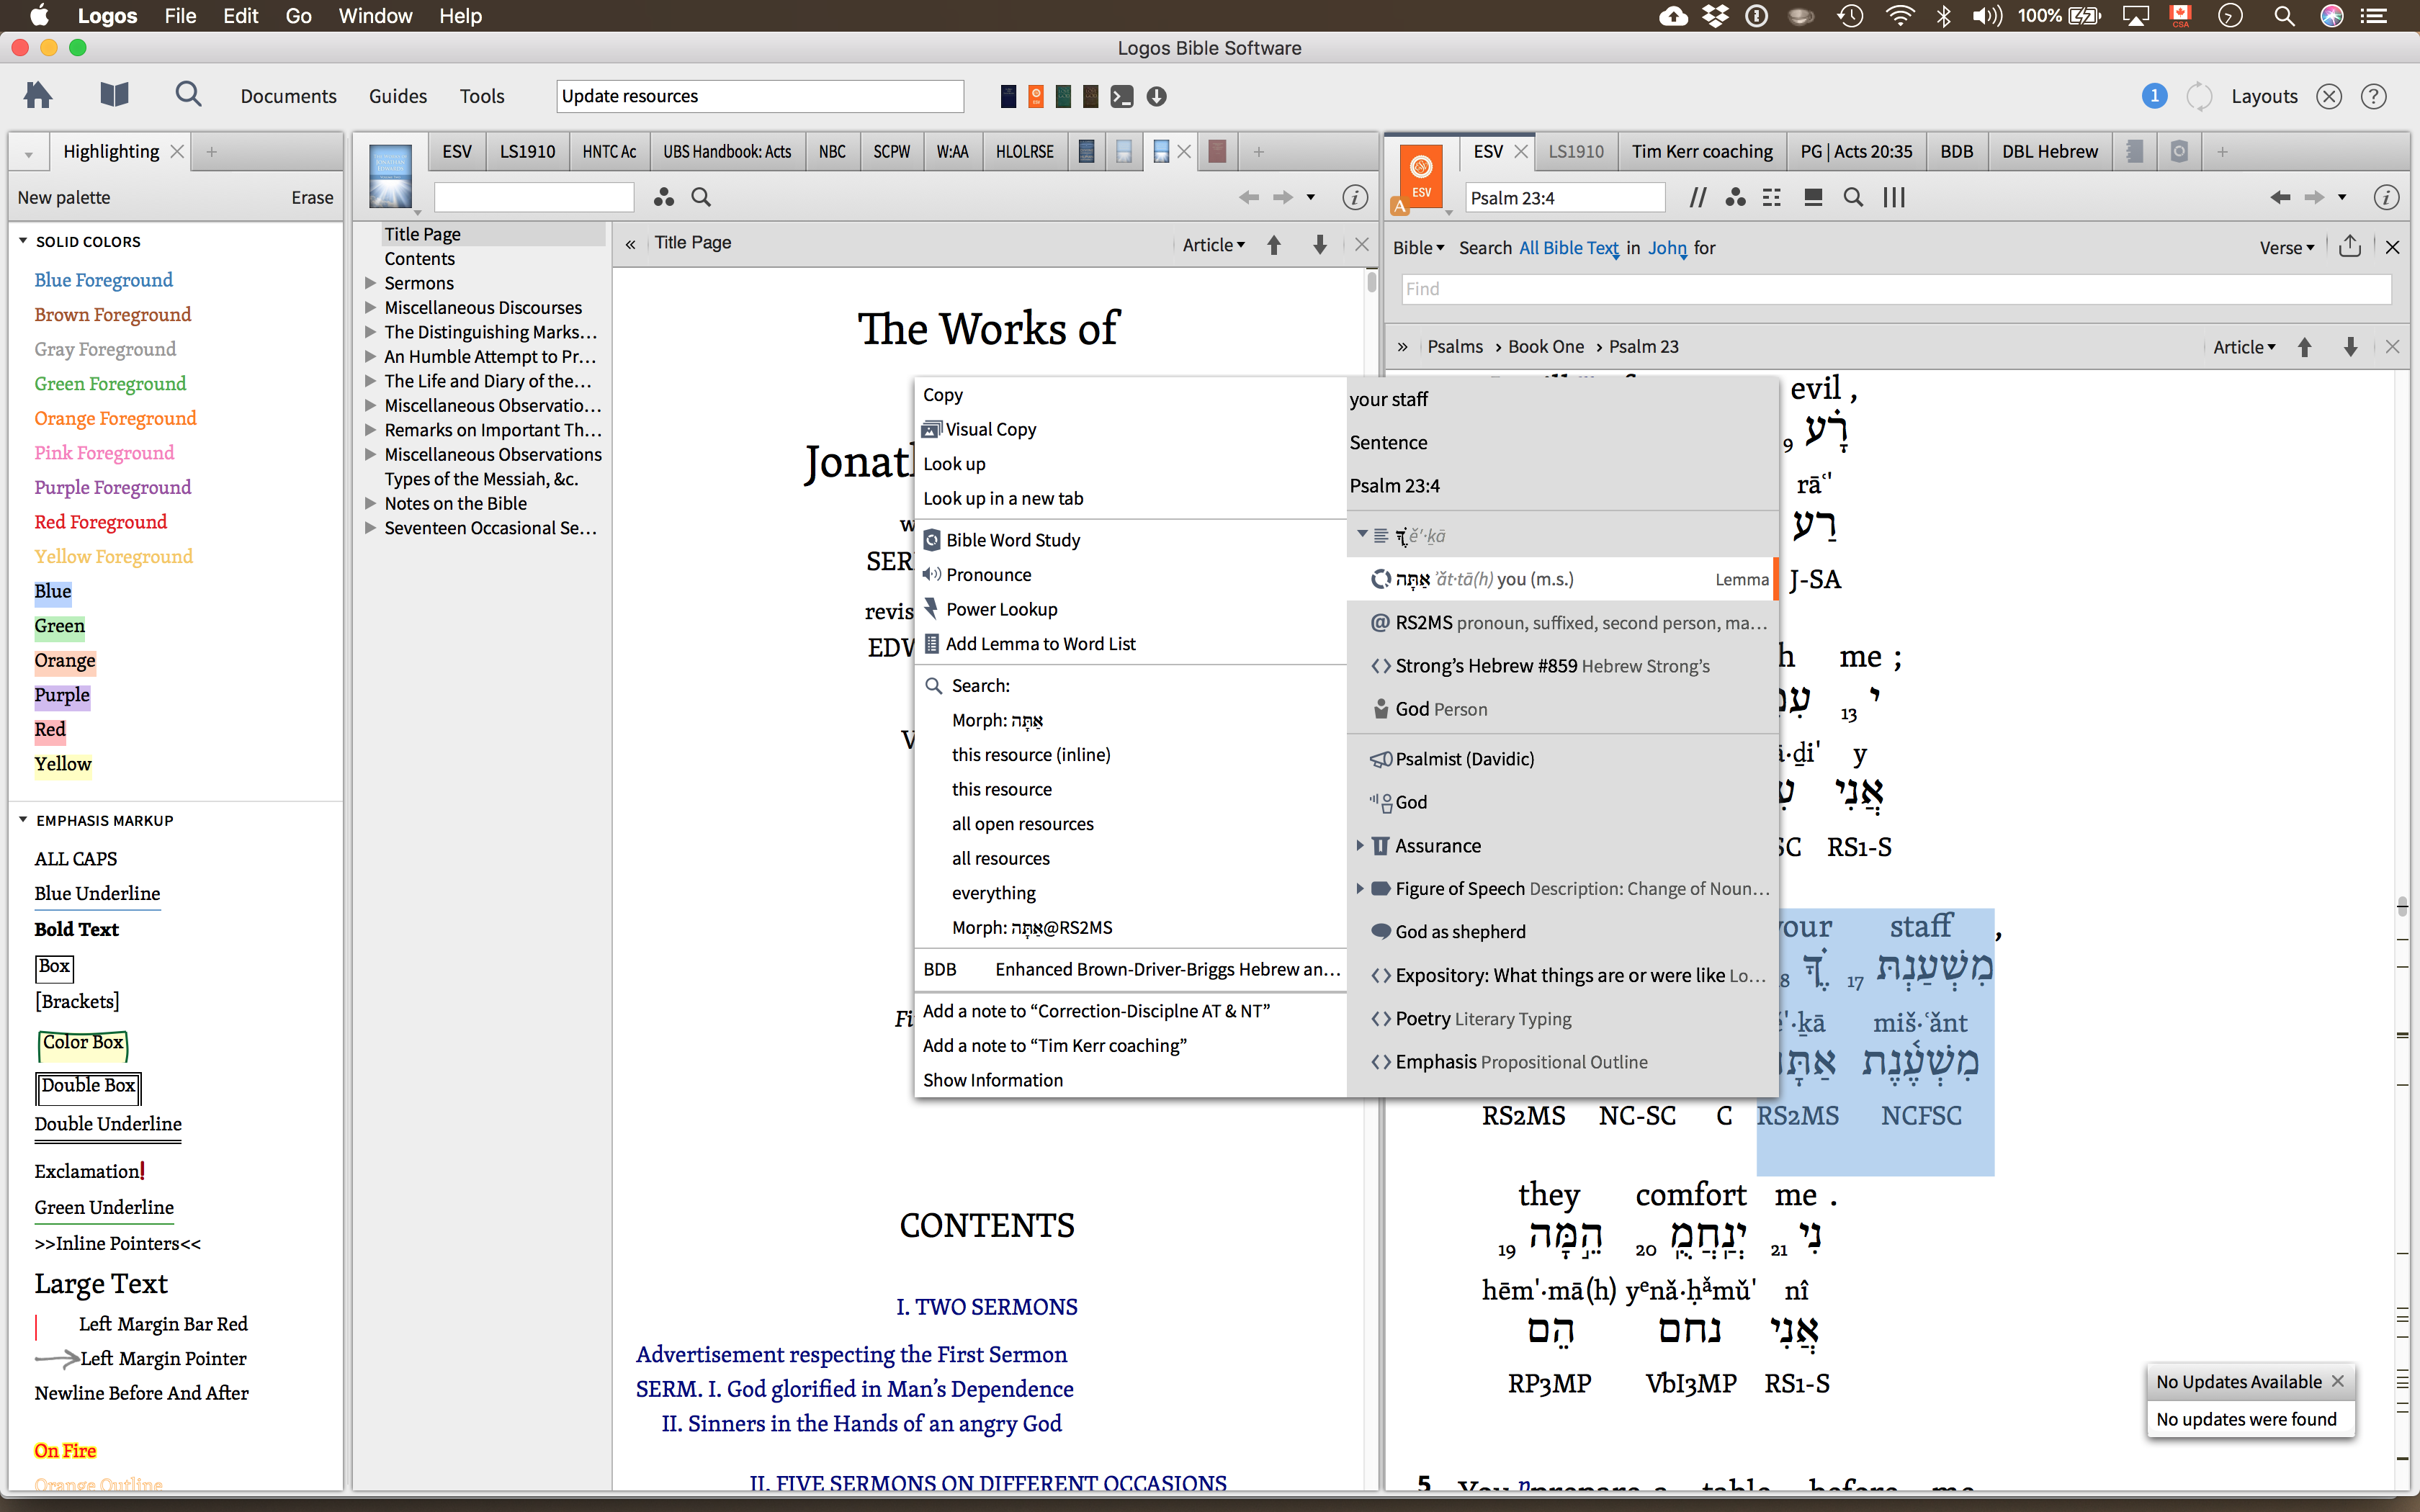Screen dimensions: 2420x1512
Task: Switch to the BDB tab
Action: [x=1956, y=152]
